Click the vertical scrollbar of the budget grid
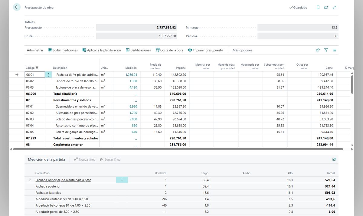 tap(352, 84)
